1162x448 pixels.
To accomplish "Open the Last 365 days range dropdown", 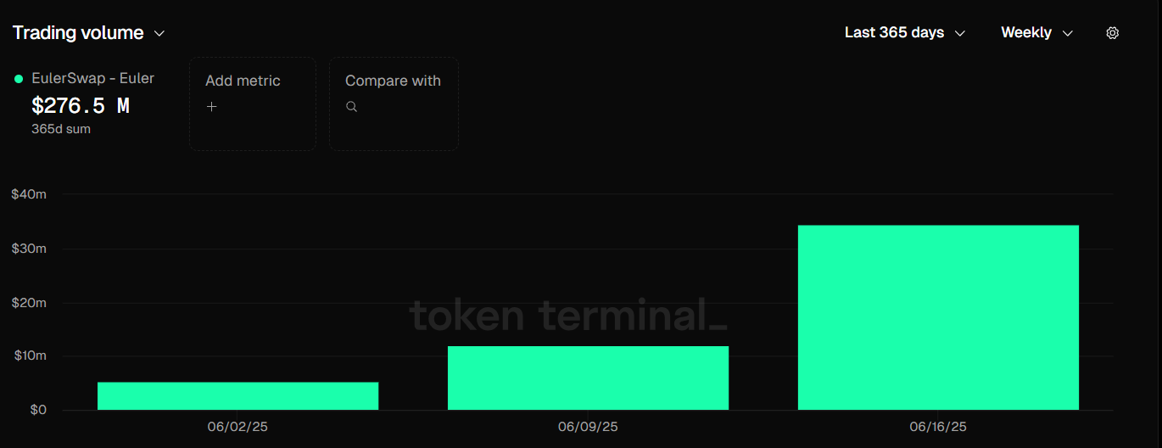I will 905,33.
